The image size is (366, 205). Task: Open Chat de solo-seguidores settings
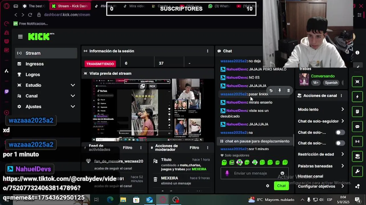point(321,121)
